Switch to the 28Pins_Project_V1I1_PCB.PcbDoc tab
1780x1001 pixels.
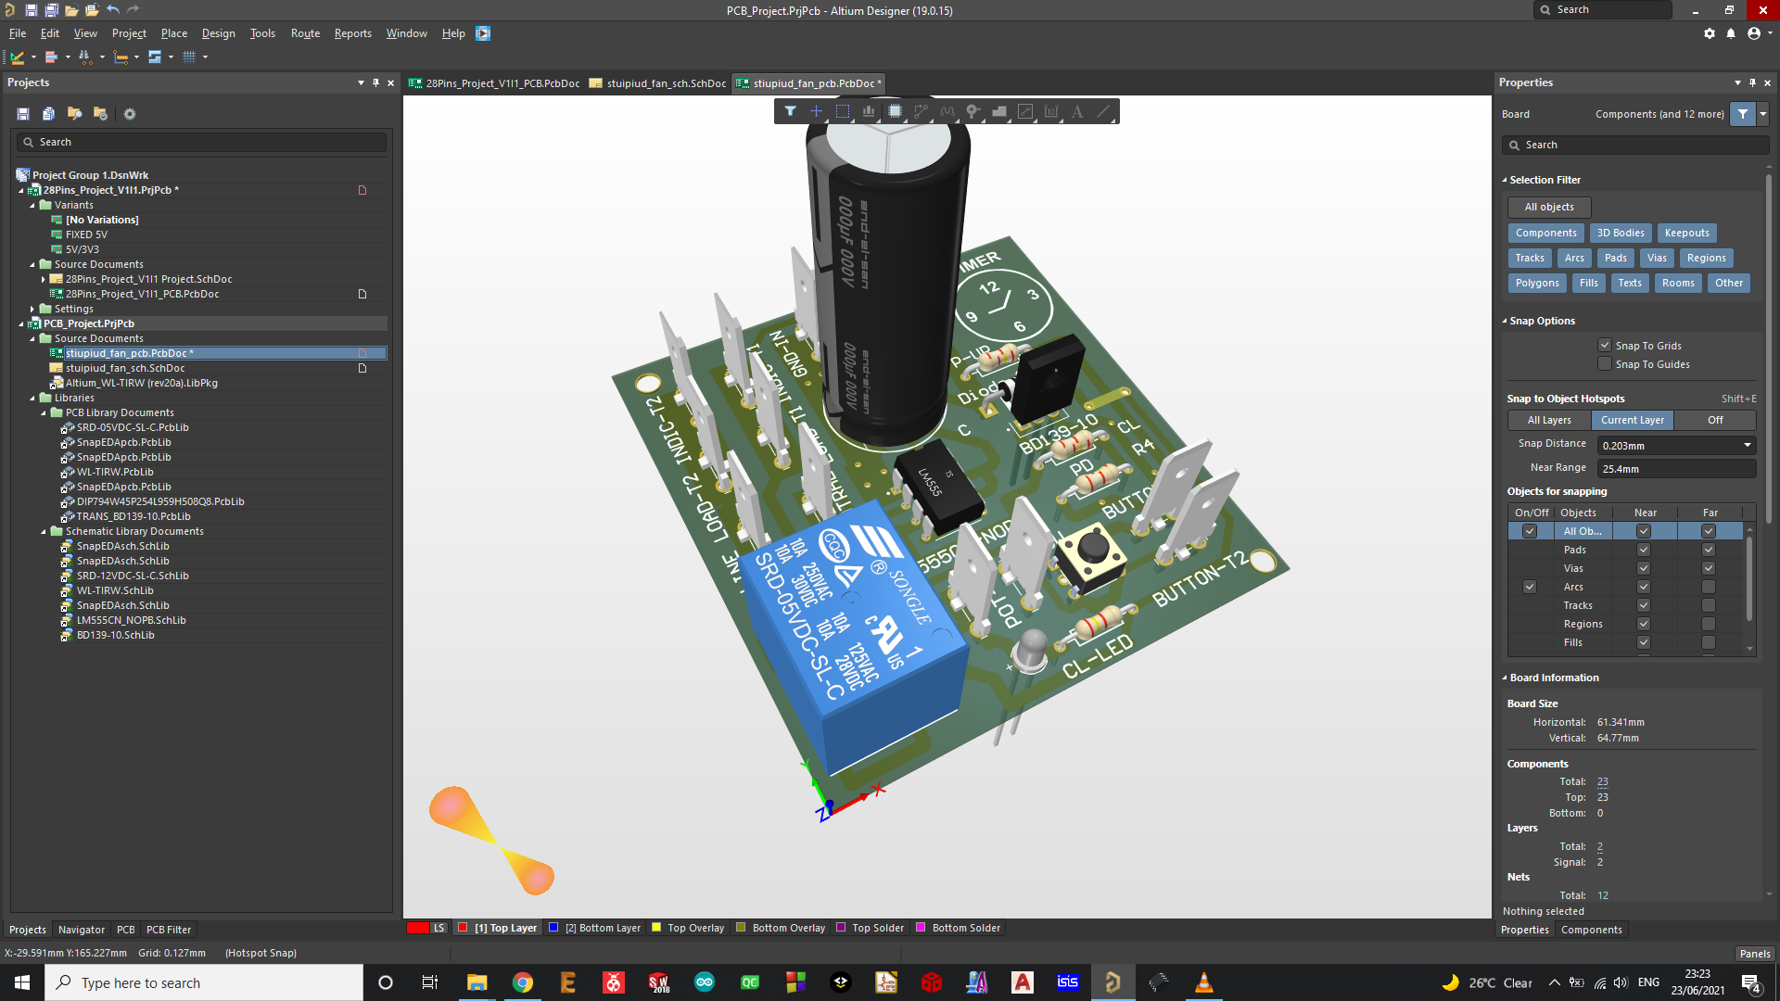(x=494, y=83)
